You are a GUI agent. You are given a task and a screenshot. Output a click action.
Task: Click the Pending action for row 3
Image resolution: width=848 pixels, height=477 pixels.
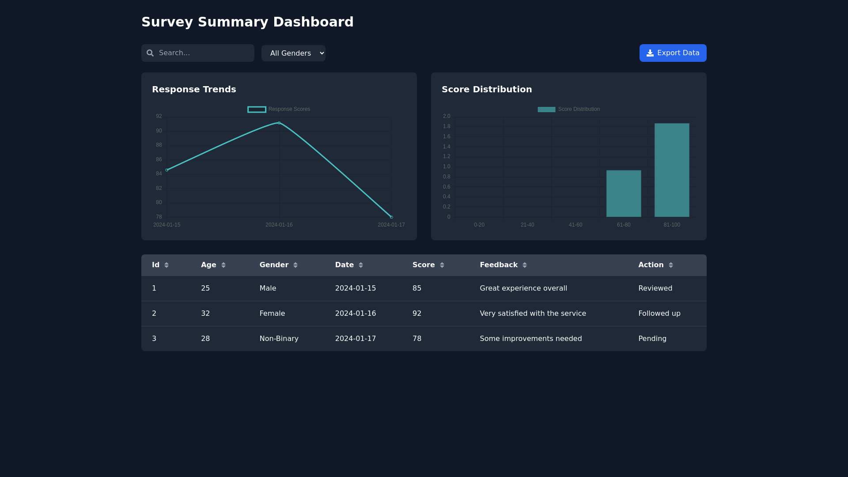click(652, 338)
